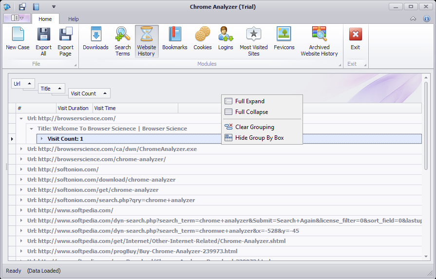Image resolution: width=436 pixels, height=279 pixels.
Task: Click the # column header
Action: click(36, 108)
